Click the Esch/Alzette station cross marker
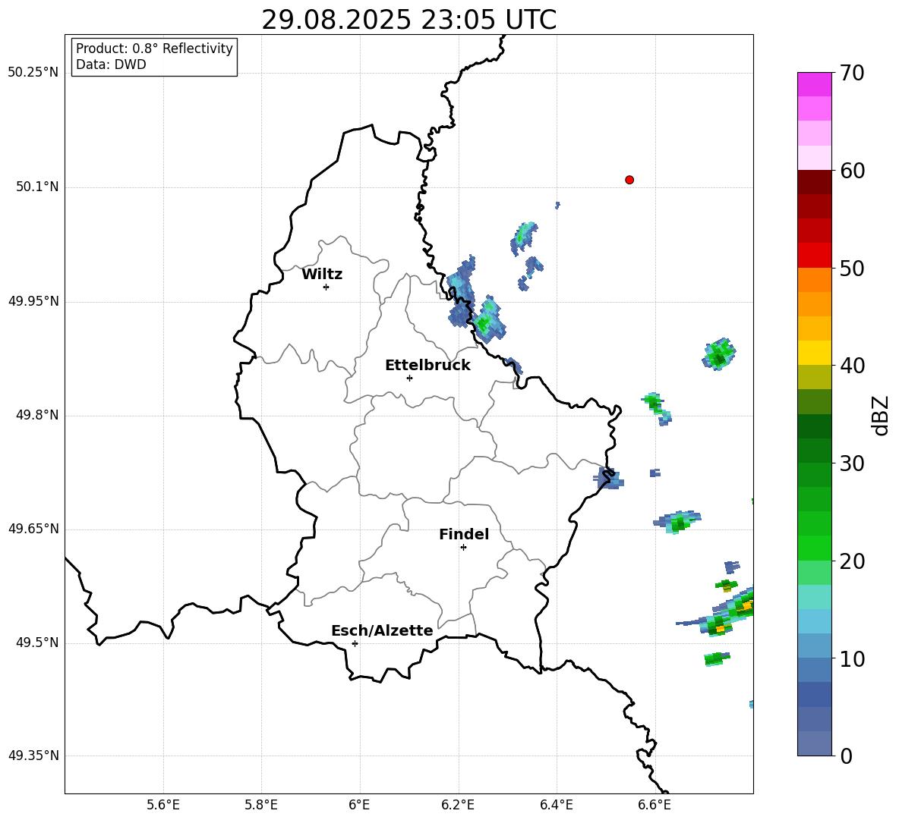 pos(355,643)
